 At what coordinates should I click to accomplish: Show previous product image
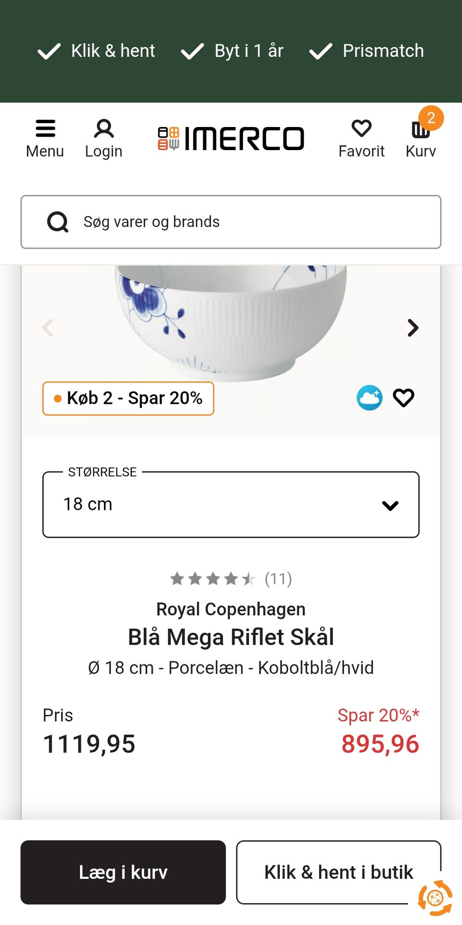pyautogui.click(x=48, y=328)
